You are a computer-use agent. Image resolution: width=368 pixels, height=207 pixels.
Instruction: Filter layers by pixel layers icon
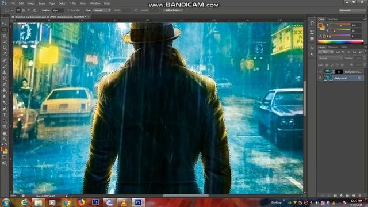click(338, 52)
